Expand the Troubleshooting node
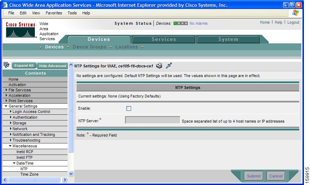310x185 pixels. (x=10, y=140)
